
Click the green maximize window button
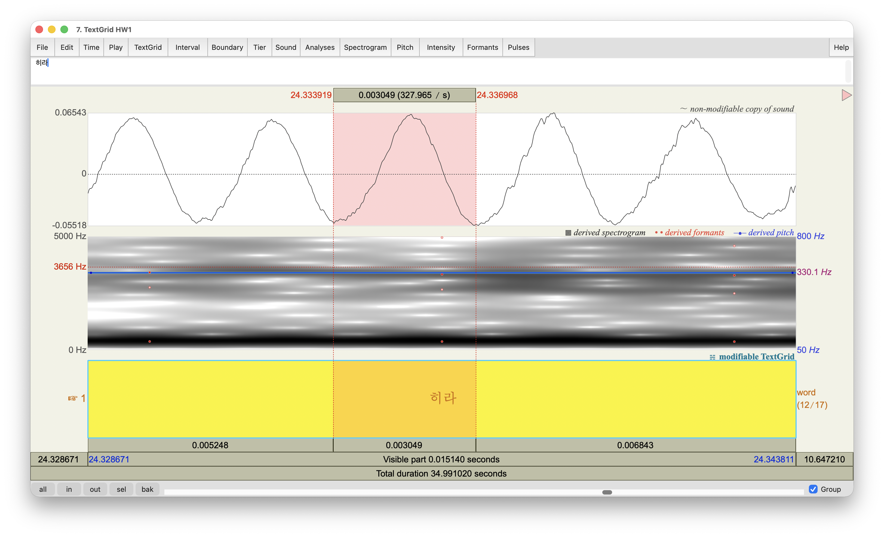(64, 29)
